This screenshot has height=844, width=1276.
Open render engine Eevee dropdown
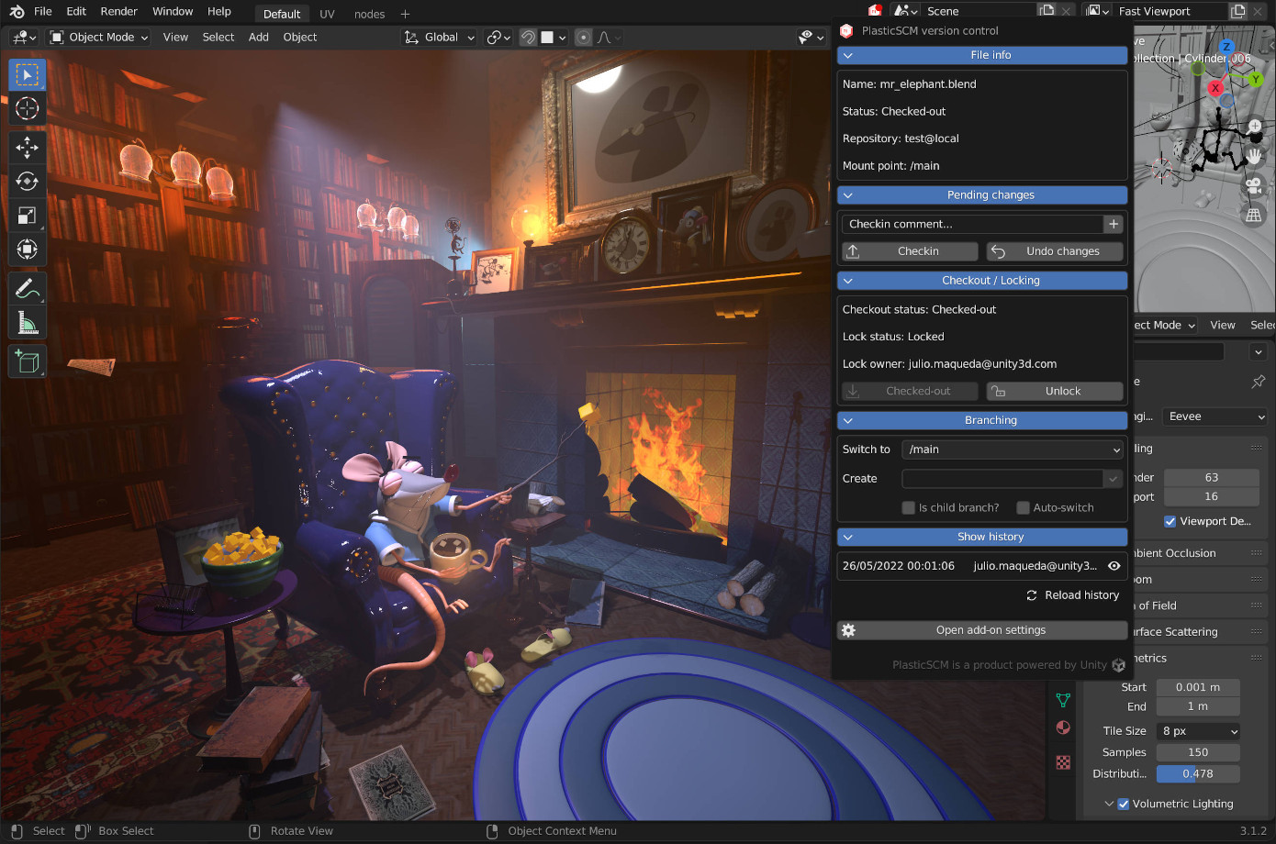point(1214,416)
